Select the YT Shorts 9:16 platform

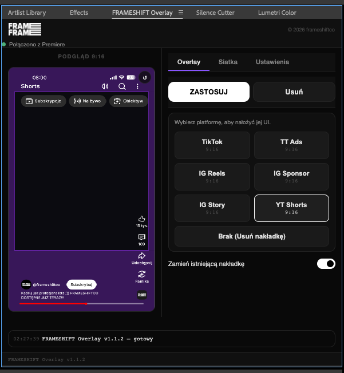(291, 208)
